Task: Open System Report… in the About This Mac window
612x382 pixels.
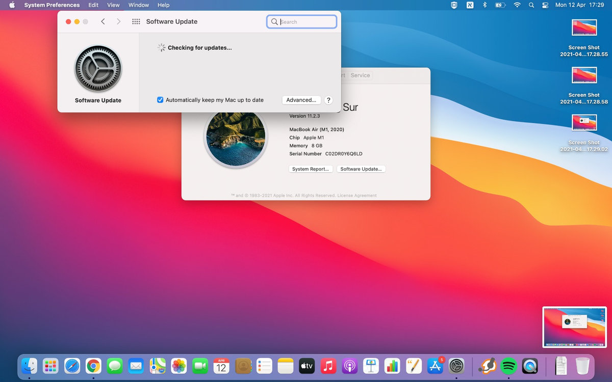Action: click(311, 169)
